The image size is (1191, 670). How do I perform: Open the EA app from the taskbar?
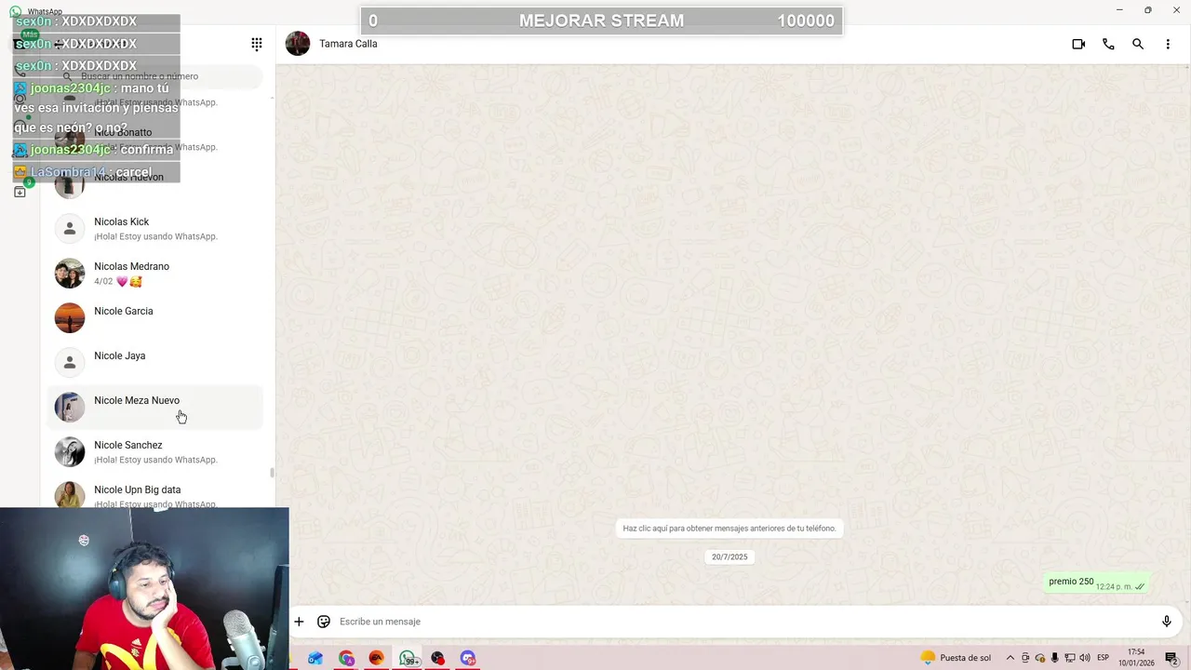[x=377, y=658]
